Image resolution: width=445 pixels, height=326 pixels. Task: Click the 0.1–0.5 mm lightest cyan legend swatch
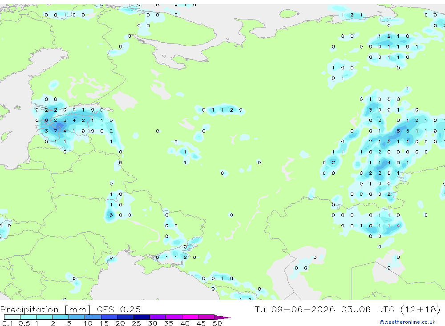tap(12, 317)
